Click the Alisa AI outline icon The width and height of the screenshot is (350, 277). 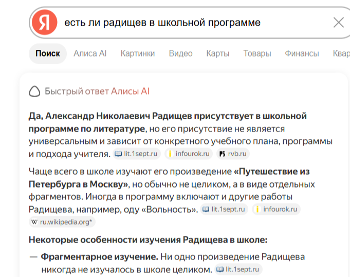coord(34,91)
